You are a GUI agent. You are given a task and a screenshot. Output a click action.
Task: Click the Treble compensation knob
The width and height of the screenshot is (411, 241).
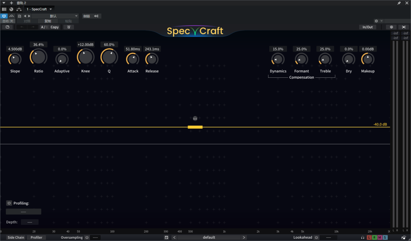[x=325, y=59]
